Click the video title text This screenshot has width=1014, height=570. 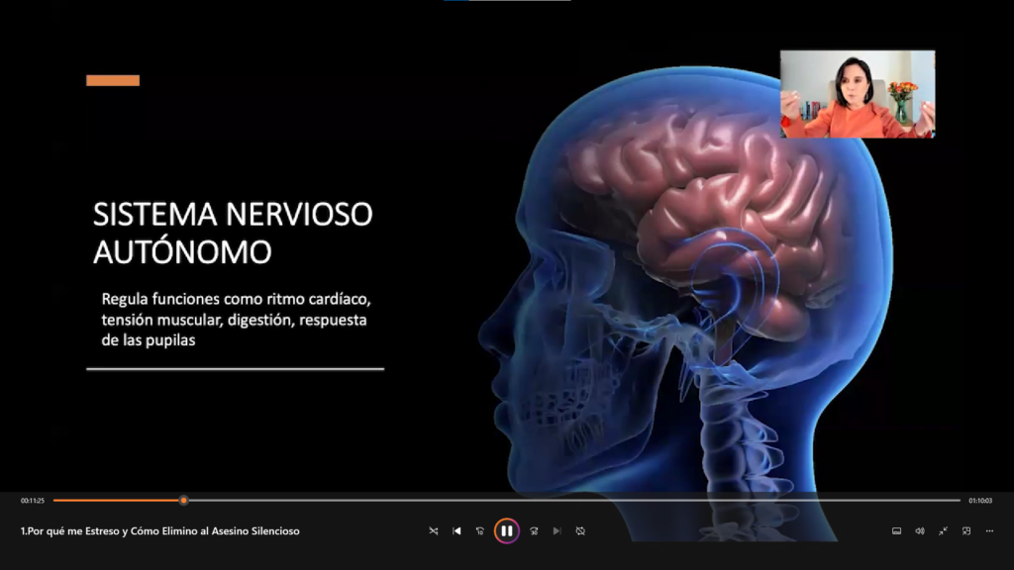pyautogui.click(x=160, y=531)
